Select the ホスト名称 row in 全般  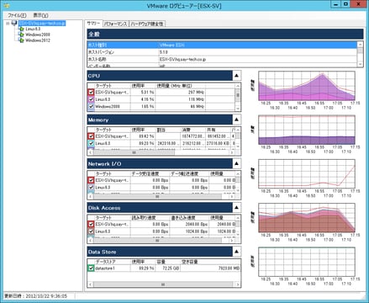(222, 59)
